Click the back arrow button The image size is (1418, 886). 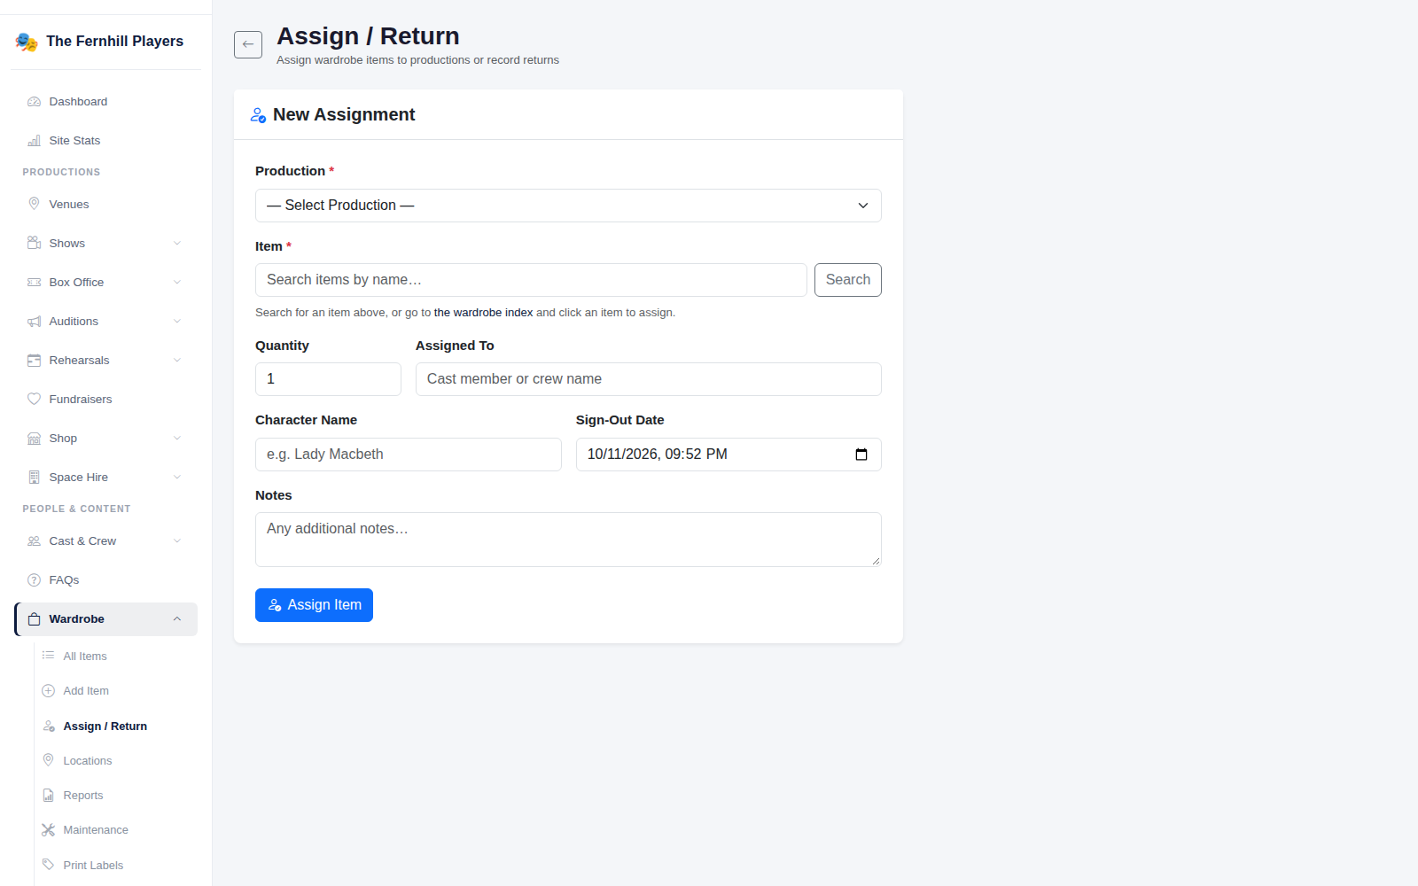click(248, 44)
